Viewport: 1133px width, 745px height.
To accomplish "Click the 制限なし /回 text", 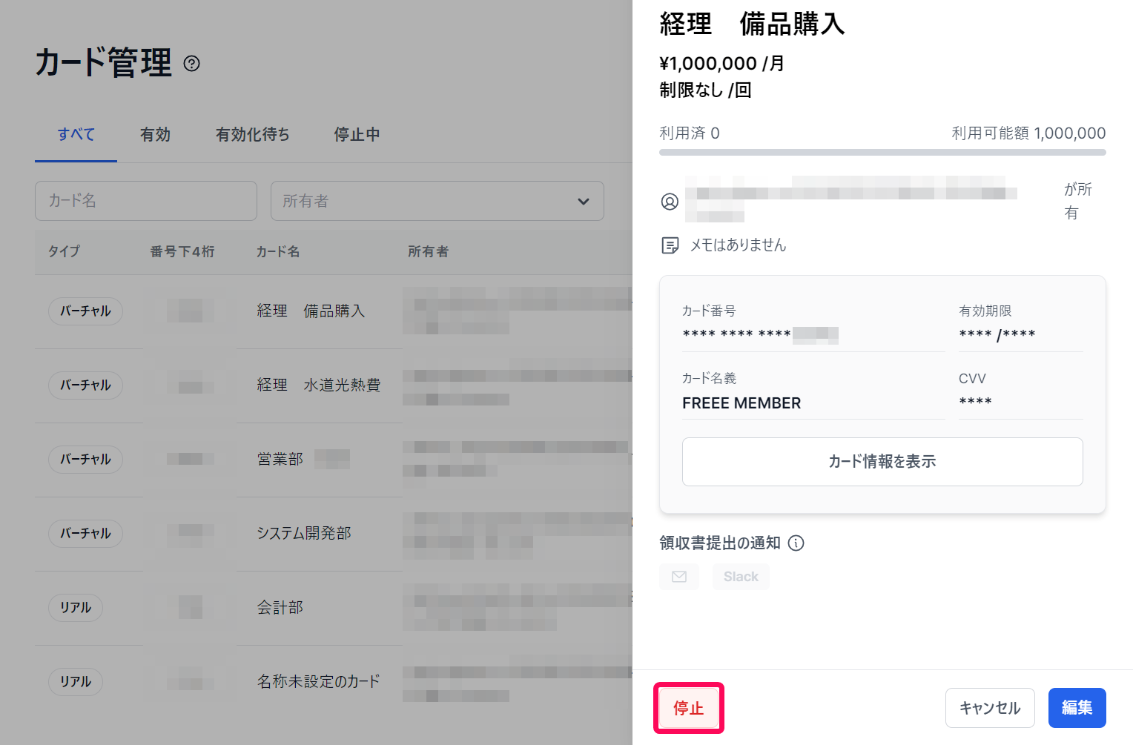I will pyautogui.click(x=705, y=90).
